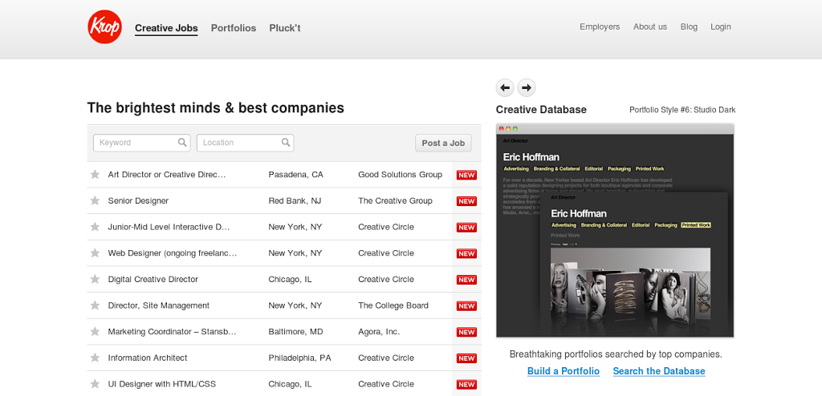Image resolution: width=822 pixels, height=396 pixels.
Task: Star the Web Designer ongoing freelance job
Action: tap(95, 253)
